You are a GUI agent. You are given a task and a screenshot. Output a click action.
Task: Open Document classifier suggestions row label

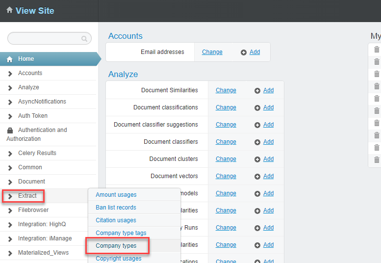coord(156,125)
